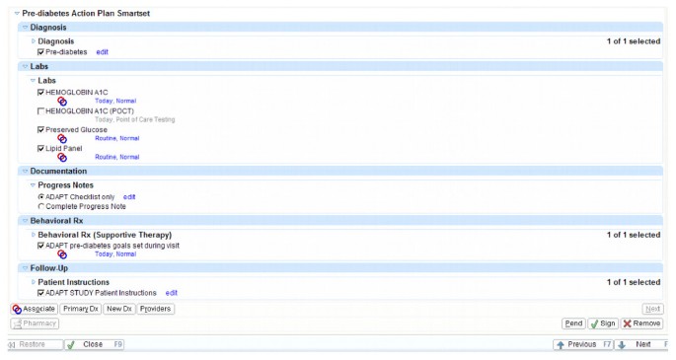Click the association link icon under Preserved Glucose

(62, 139)
